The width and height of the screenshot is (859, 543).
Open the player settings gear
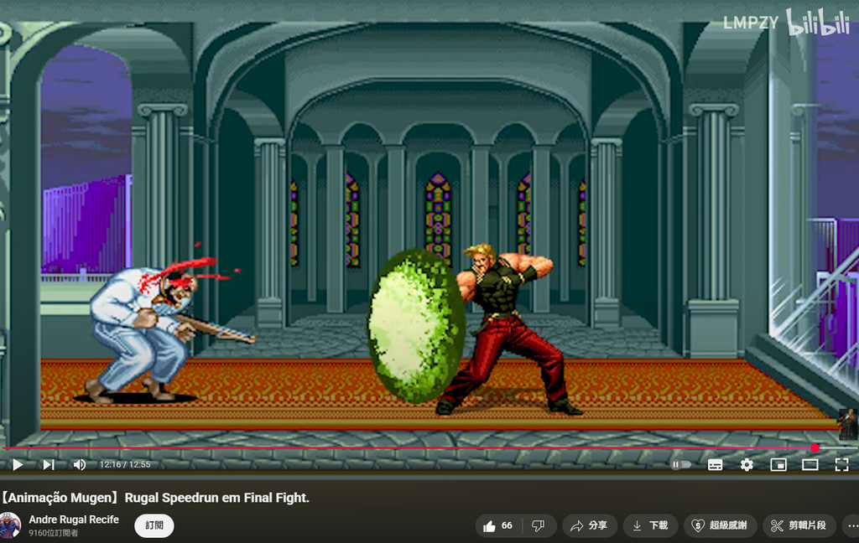pos(747,465)
